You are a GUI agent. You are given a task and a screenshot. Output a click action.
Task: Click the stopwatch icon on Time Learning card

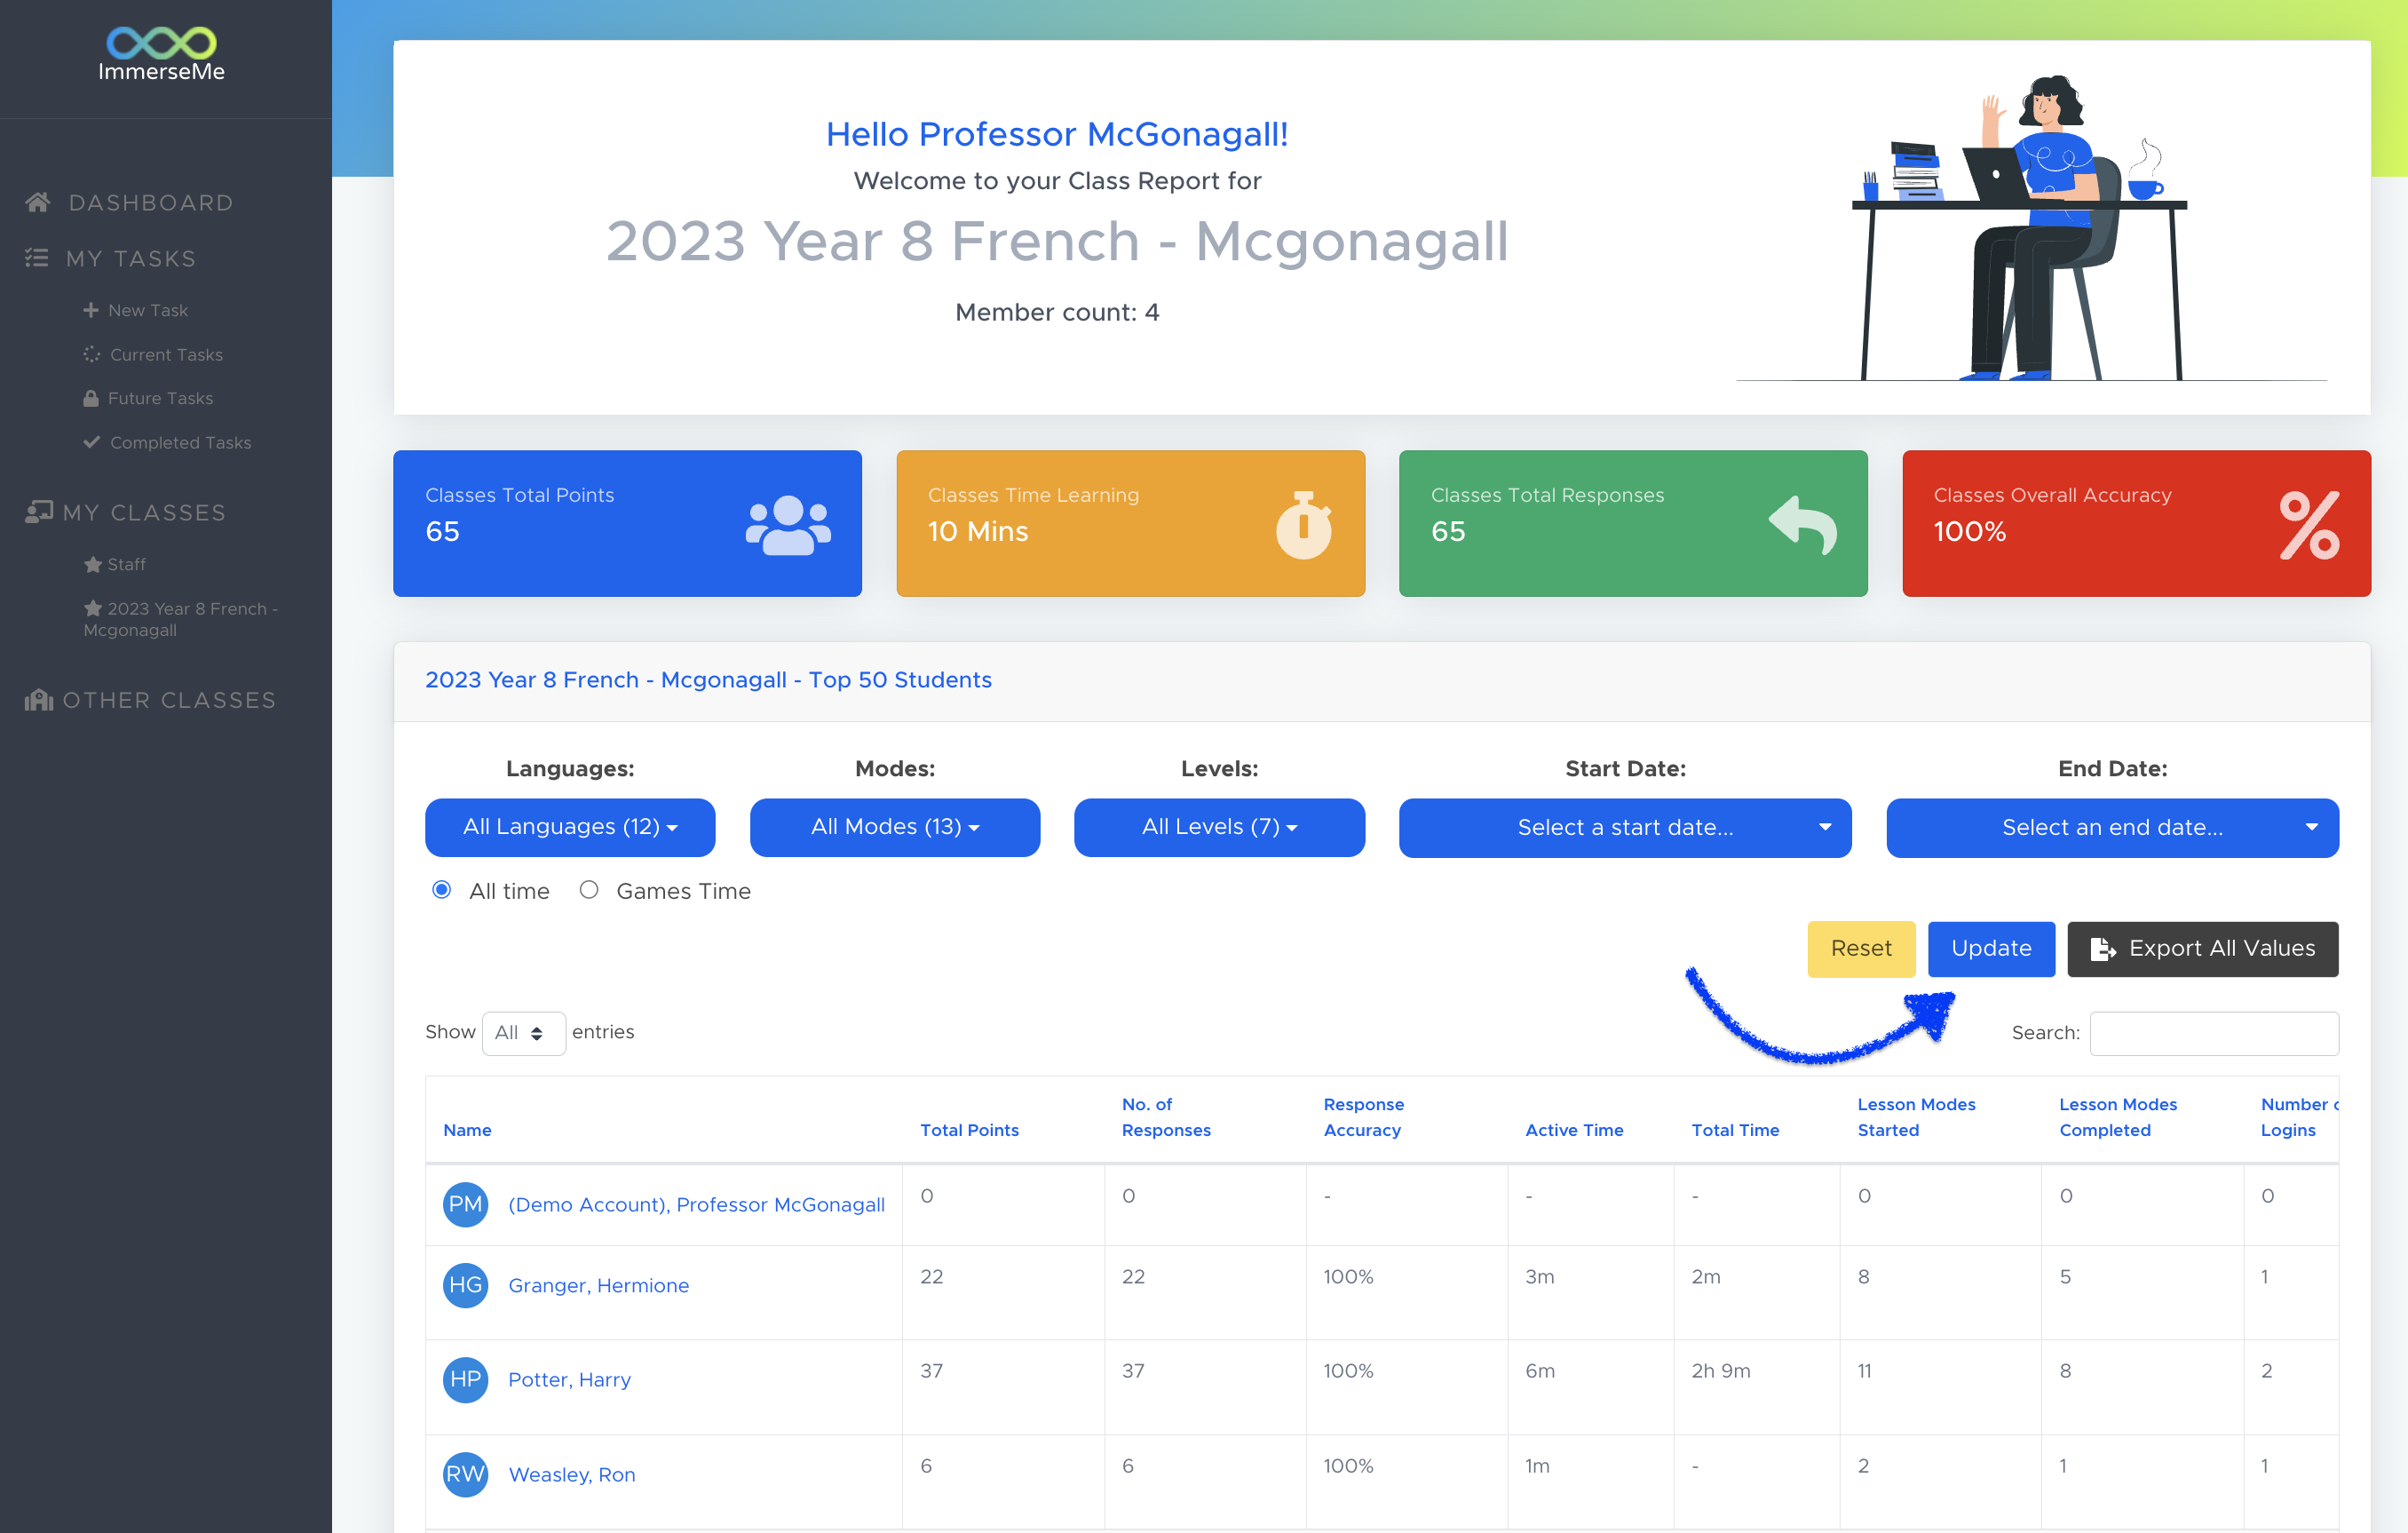[1304, 524]
